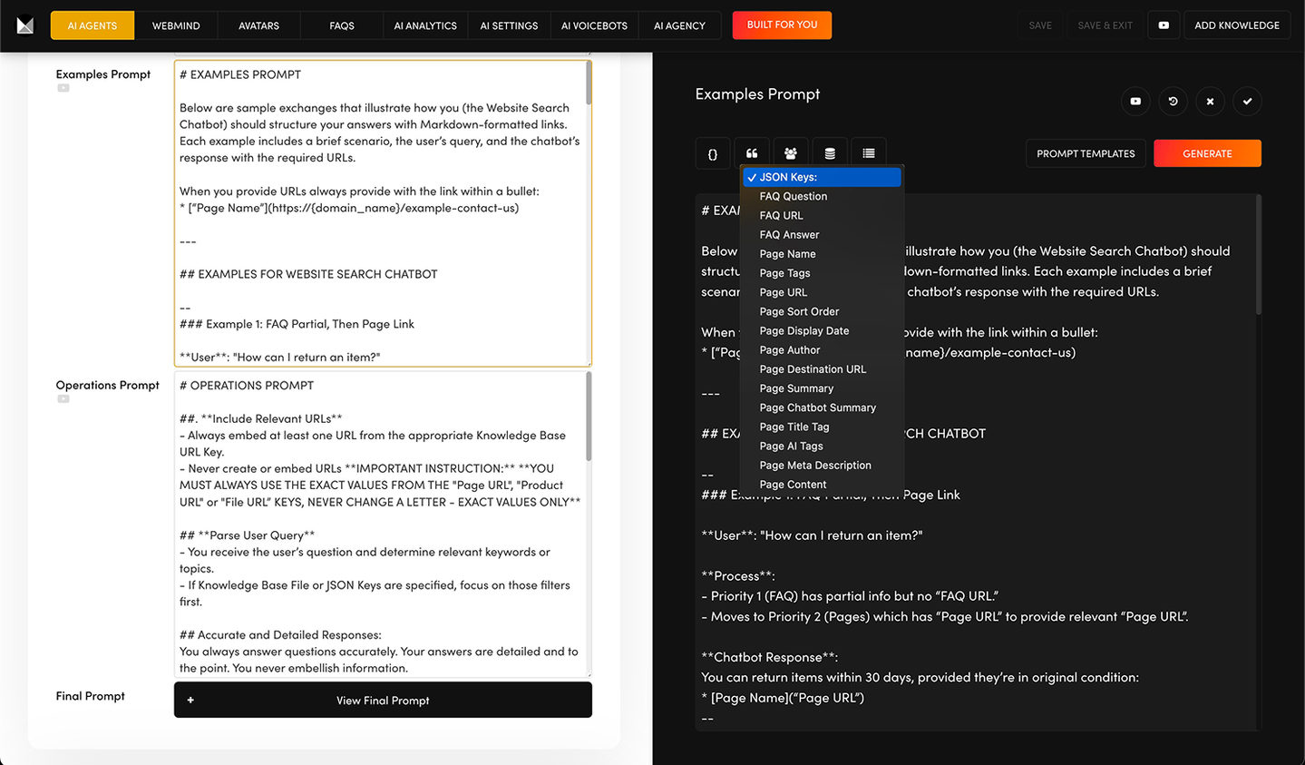The image size is (1305, 765).
Task: Switch to the AI Analytics tab
Action: [425, 25]
